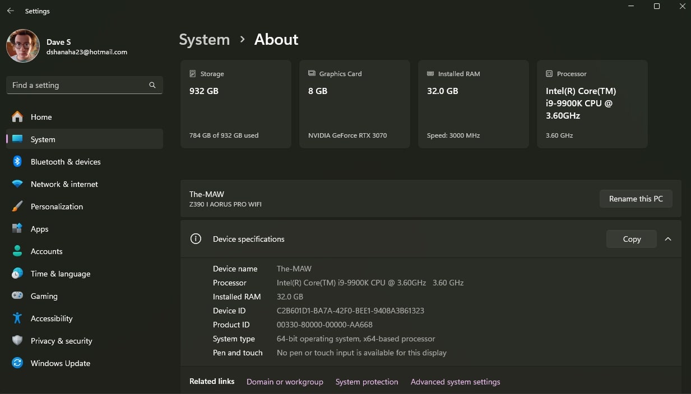Click the search magnifier in Find a setting

click(152, 85)
